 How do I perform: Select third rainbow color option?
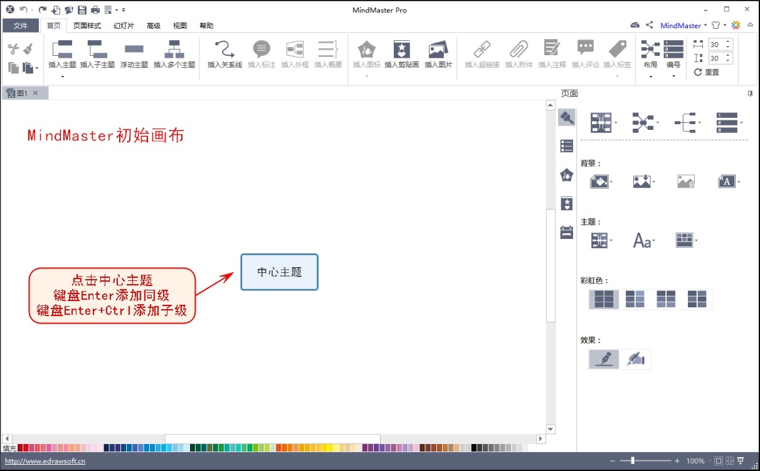pos(666,299)
